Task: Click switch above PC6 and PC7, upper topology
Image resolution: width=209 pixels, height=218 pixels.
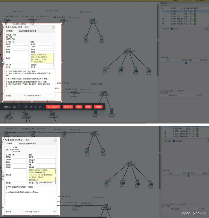Action: [93, 20]
